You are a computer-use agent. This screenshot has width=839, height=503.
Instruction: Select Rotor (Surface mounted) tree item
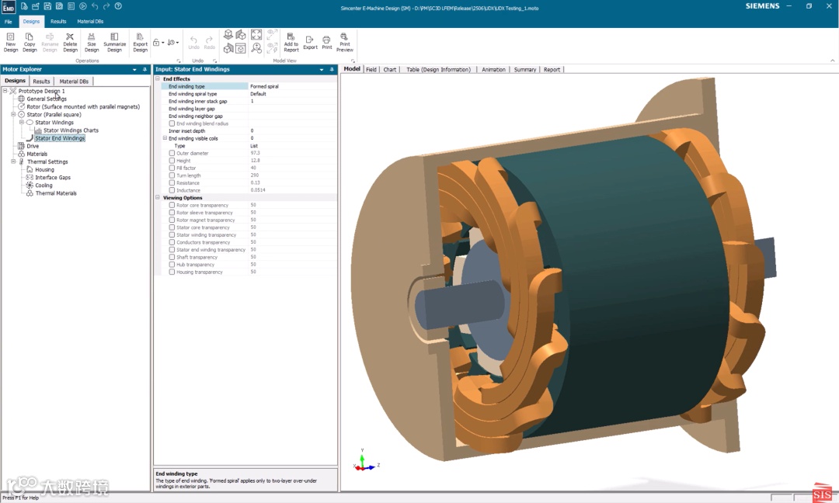click(83, 106)
